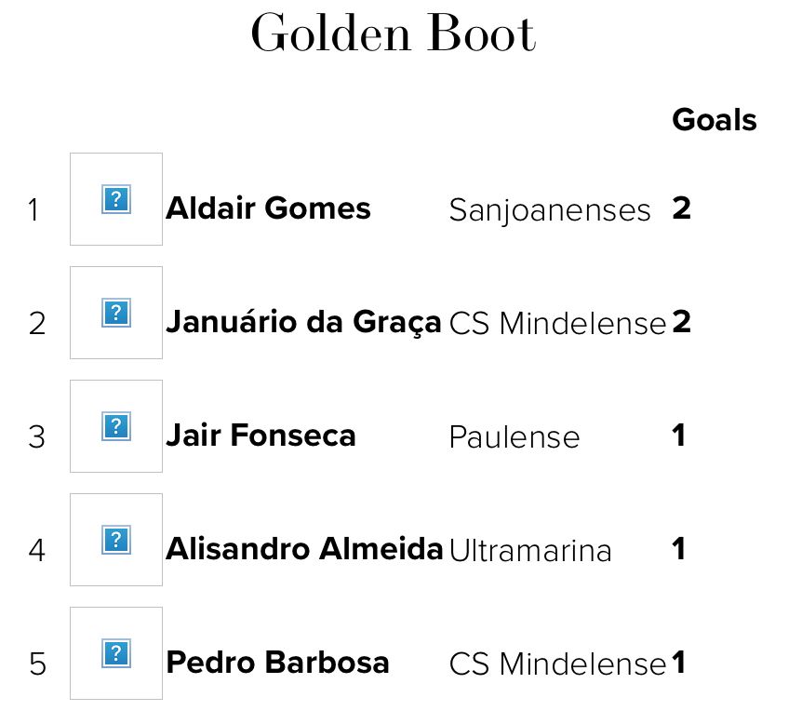
Task: Open Paulense team page
Action: (515, 437)
